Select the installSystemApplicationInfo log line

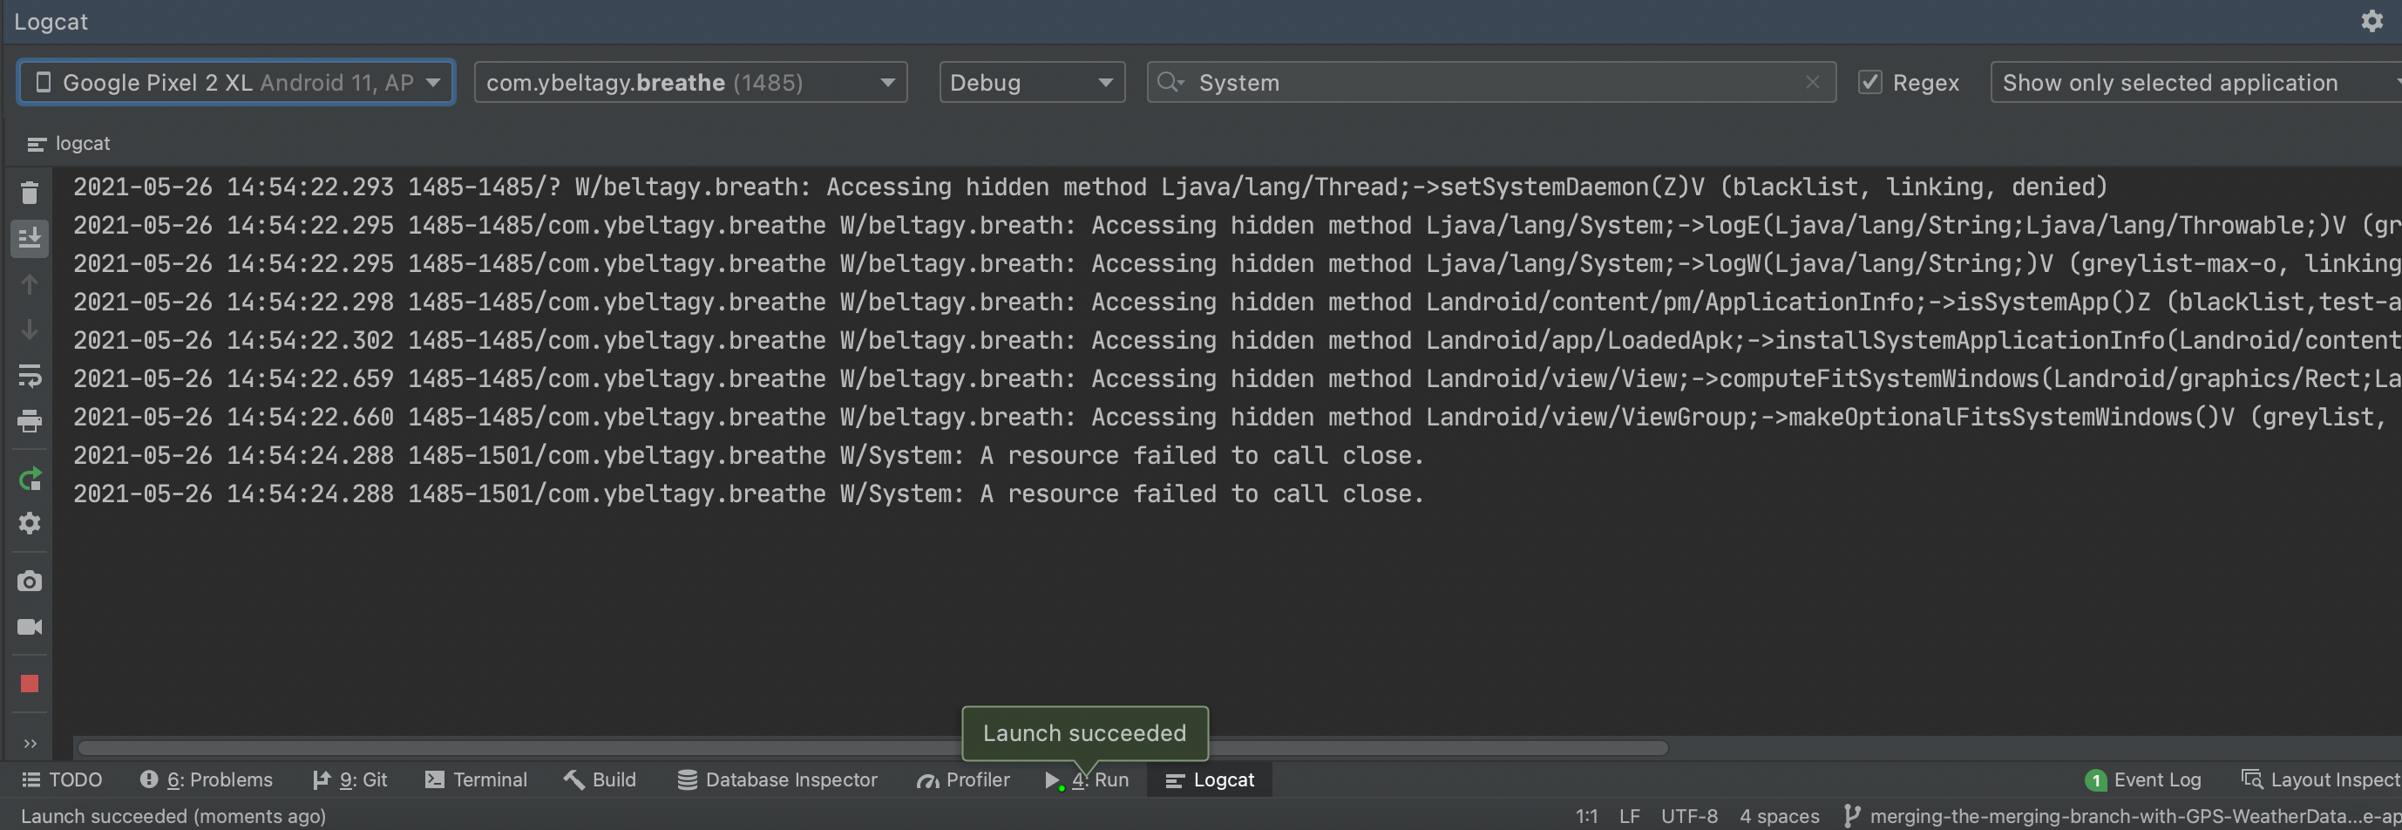point(1238,339)
